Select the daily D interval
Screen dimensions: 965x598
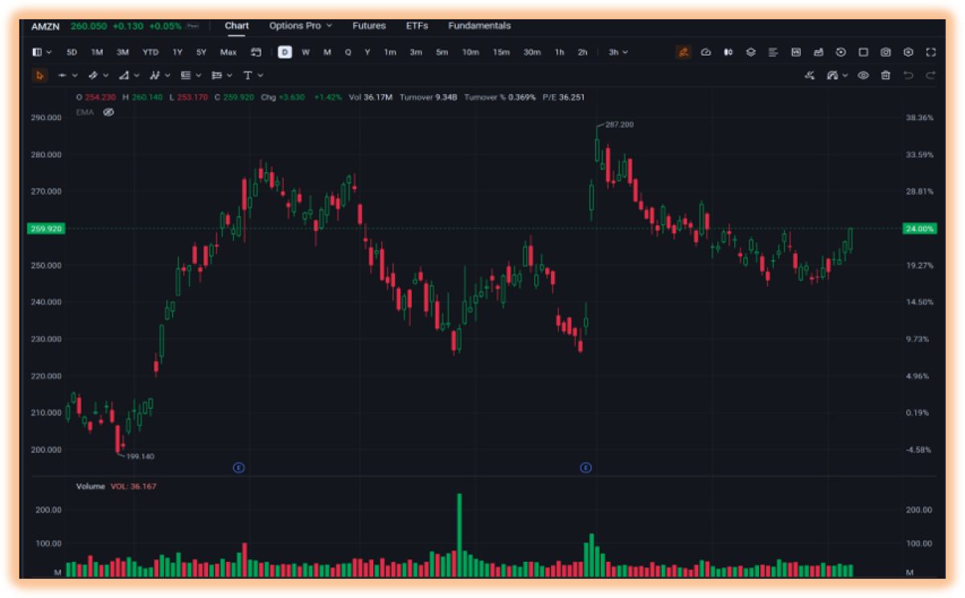point(285,52)
